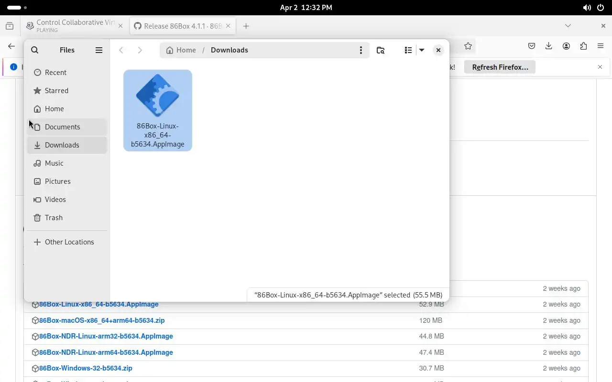The width and height of the screenshot is (612, 382).
Task: Click the Refresh Firefox button
Action: (x=500, y=67)
